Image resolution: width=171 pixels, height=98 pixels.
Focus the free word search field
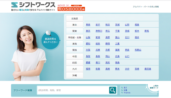point(73,90)
